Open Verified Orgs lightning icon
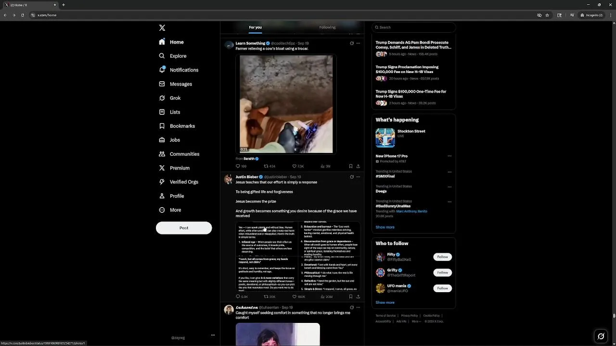This screenshot has width=616, height=346. [162, 182]
